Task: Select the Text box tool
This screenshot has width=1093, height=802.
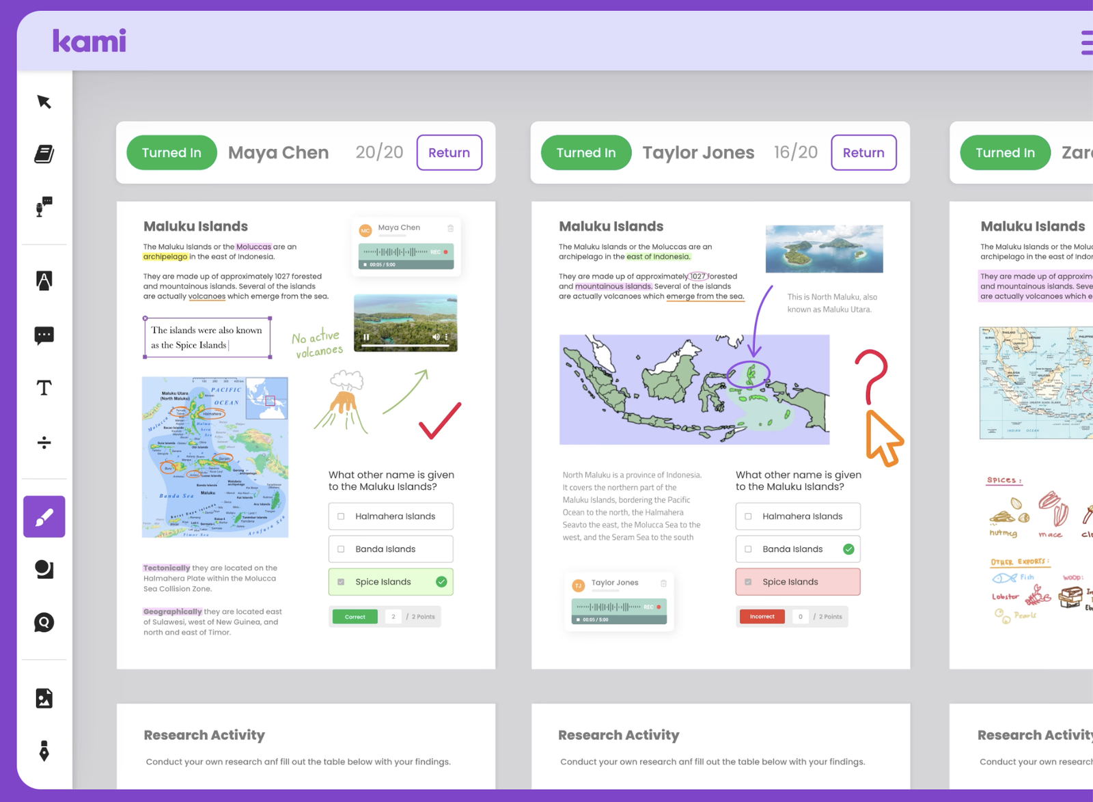Action: (44, 387)
